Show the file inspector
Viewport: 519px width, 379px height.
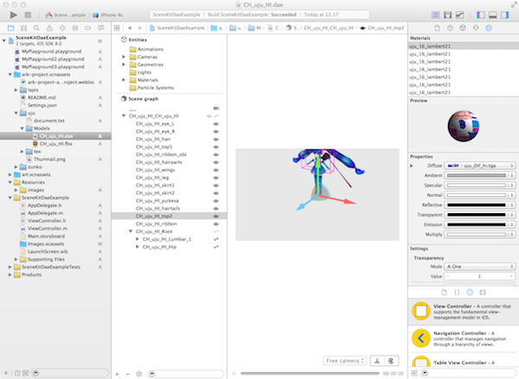tap(437, 28)
